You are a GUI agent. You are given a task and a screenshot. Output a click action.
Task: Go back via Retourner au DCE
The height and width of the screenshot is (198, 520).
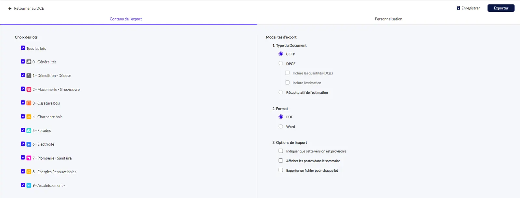coord(26,8)
